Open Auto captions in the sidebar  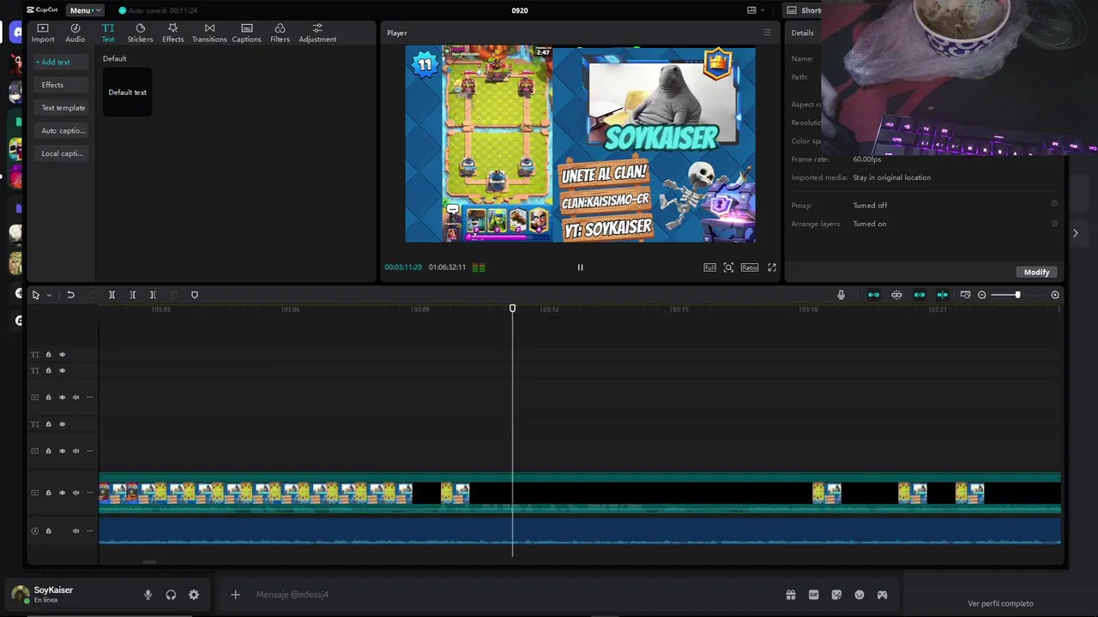point(63,130)
